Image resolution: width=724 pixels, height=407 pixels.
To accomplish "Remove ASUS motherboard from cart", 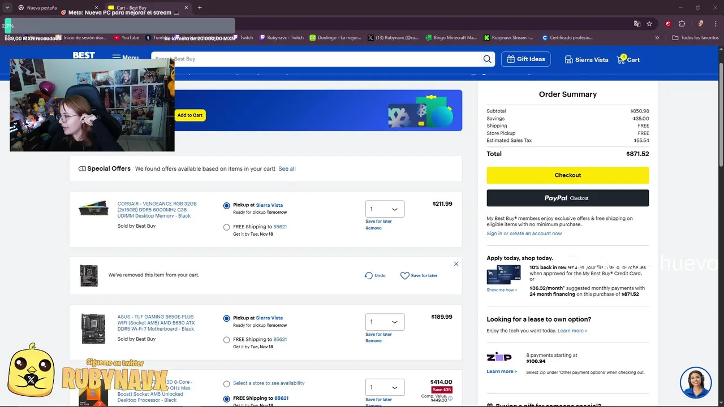I will [373, 341].
